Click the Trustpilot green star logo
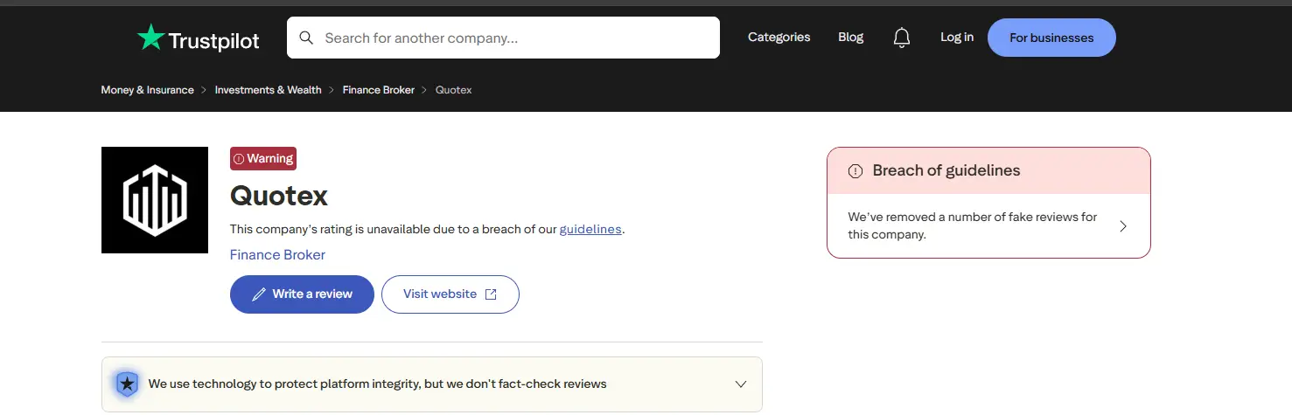 (150, 38)
